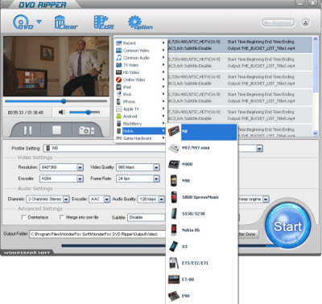This screenshot has height=304, width=322.
Task: Select the N8 device profile icon
Action: (x=174, y=131)
